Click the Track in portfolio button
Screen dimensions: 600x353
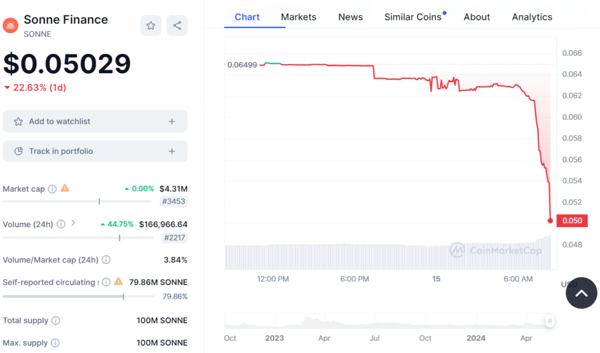click(x=95, y=151)
